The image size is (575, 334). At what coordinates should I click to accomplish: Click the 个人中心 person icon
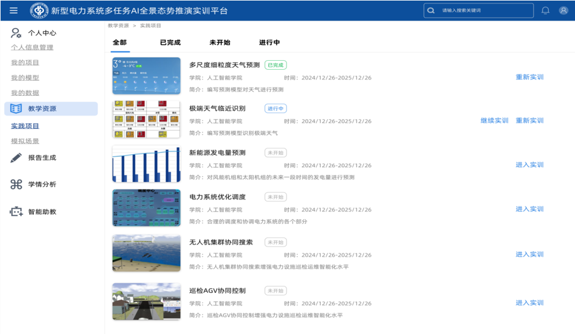pos(16,33)
